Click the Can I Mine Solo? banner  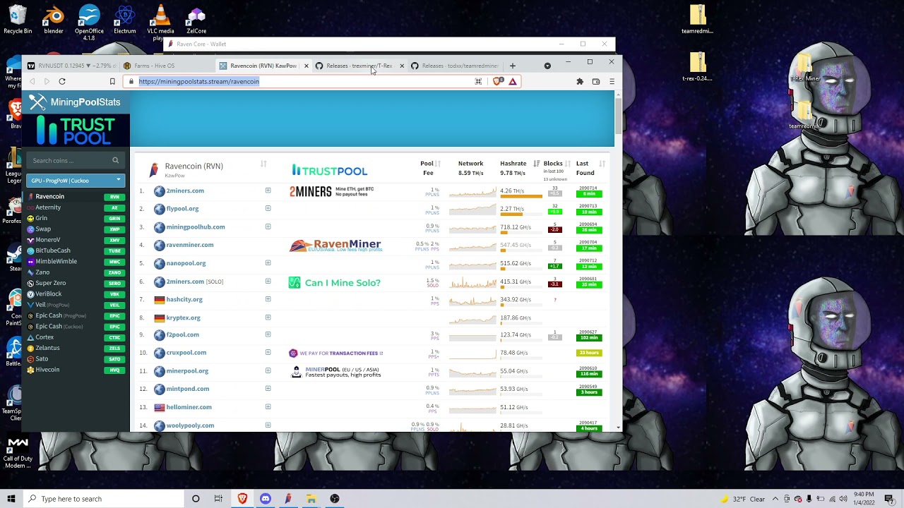(335, 282)
